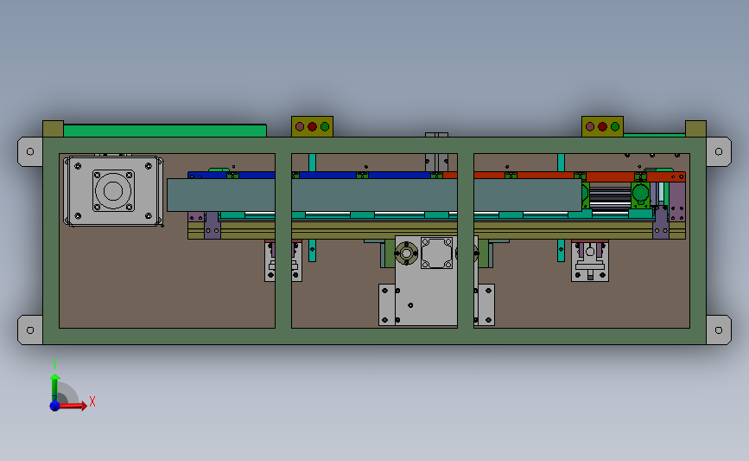749x461 pixels.
Task: Pick the top-left mounting lug of the frame
Action: point(30,151)
